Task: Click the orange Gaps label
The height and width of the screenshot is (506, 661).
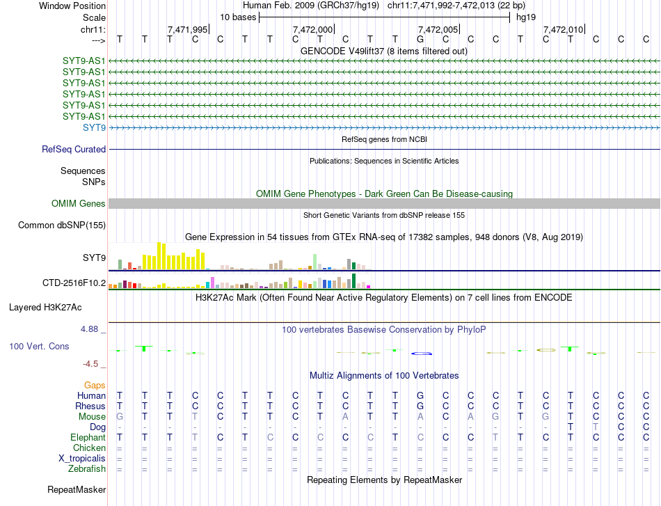Action: tap(95, 386)
